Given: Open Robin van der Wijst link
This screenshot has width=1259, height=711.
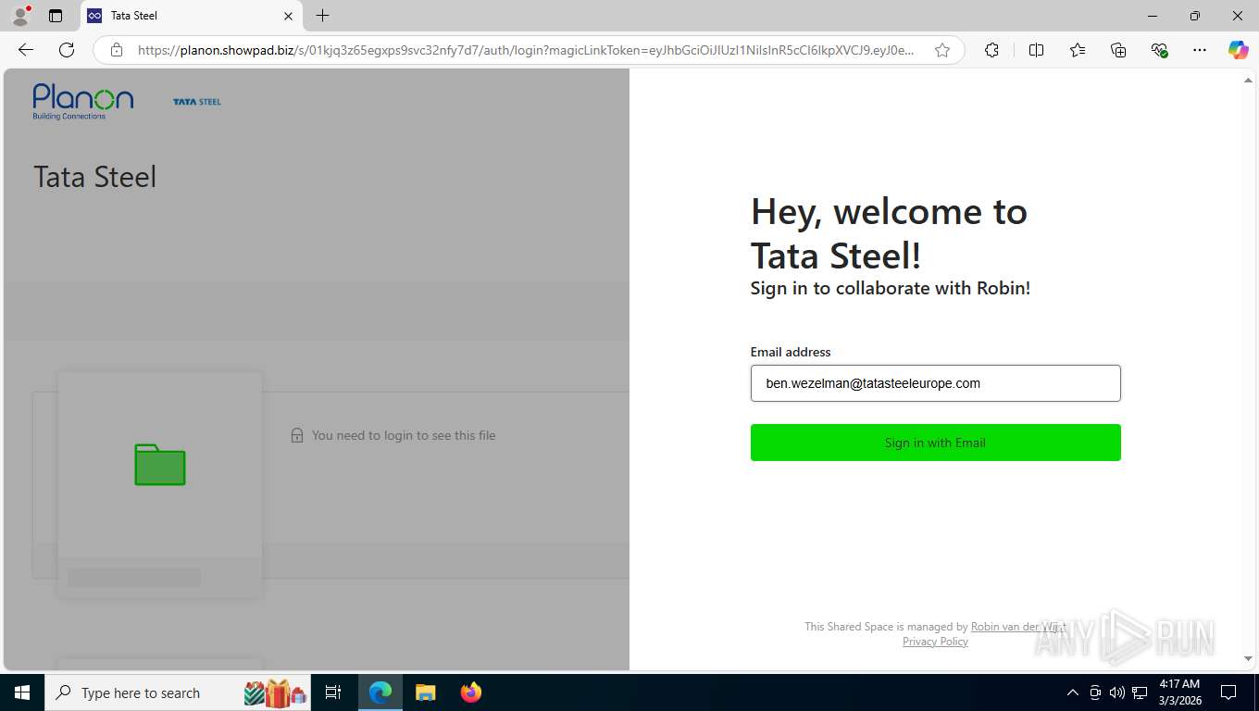Looking at the screenshot, I should (1018, 627).
